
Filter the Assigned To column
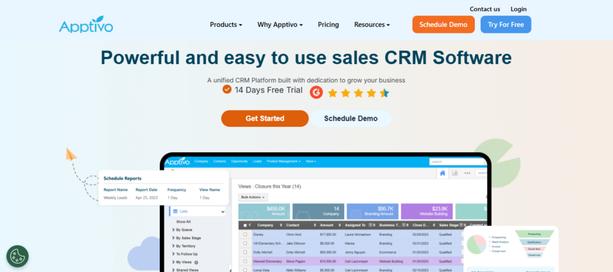coord(370,225)
